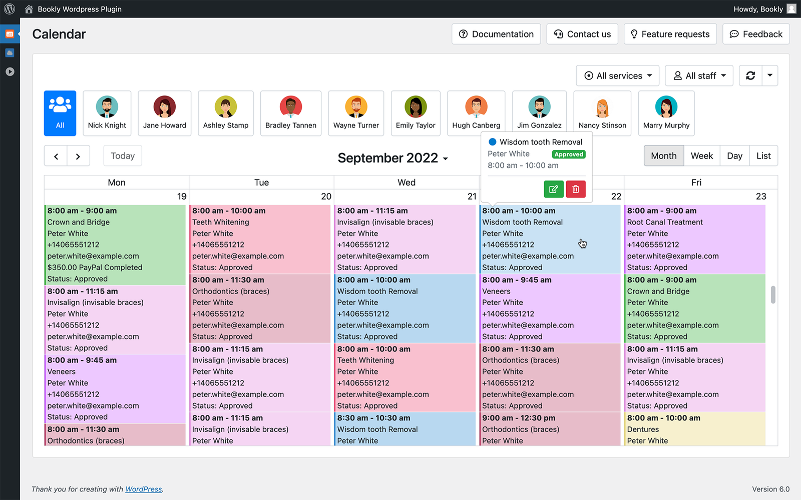Click the Documentation button

(x=496, y=34)
